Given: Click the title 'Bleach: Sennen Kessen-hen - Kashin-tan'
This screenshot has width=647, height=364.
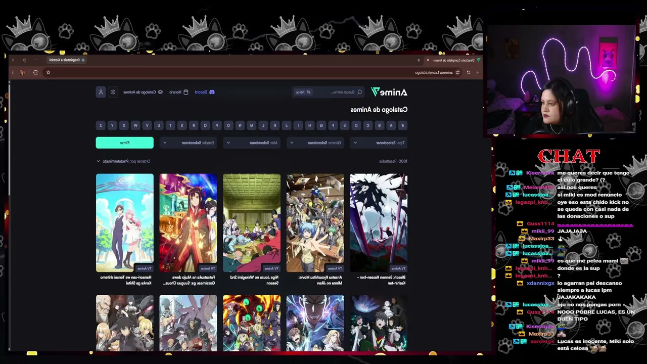Looking at the screenshot, I should tap(382, 280).
